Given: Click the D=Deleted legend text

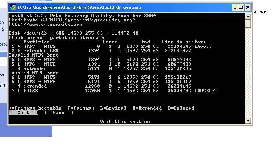Looking at the screenshot, I should tap(181, 108).
